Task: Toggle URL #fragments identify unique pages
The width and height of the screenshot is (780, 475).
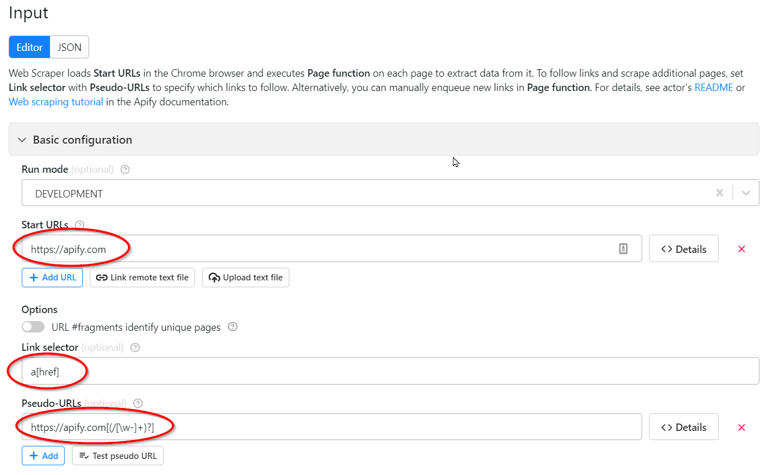Action: pyautogui.click(x=33, y=327)
